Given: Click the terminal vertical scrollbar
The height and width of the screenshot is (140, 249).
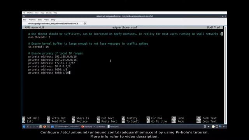Looking at the screenshot, I should [225, 75].
